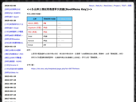Select the MSI brand table cell
The image size is (136, 102).
click(x=35, y=32)
